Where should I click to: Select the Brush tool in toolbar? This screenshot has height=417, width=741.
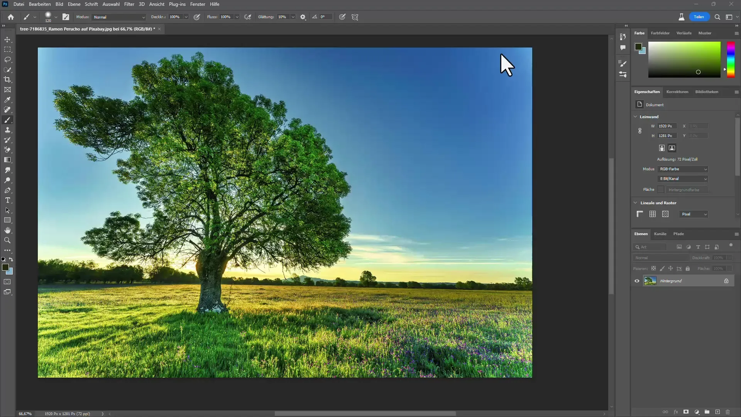click(8, 120)
